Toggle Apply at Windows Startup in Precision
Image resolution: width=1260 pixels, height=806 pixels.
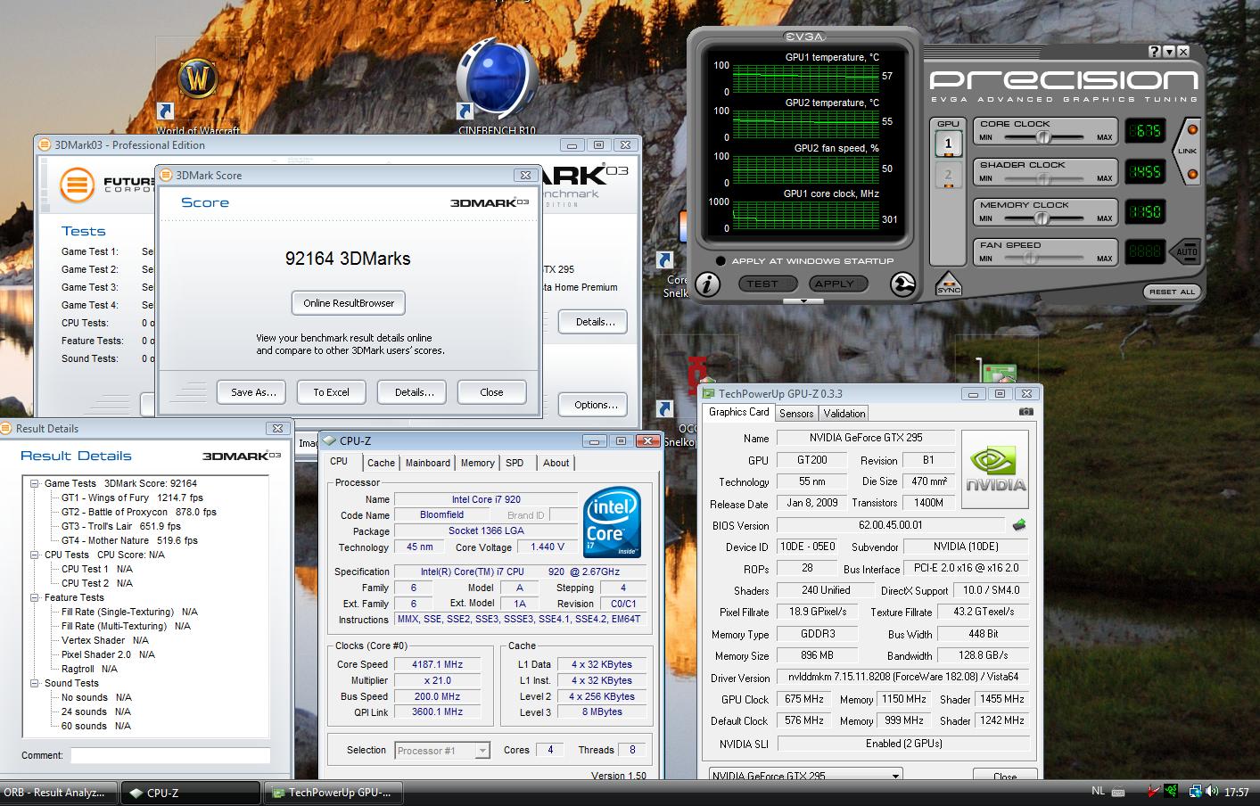720,261
